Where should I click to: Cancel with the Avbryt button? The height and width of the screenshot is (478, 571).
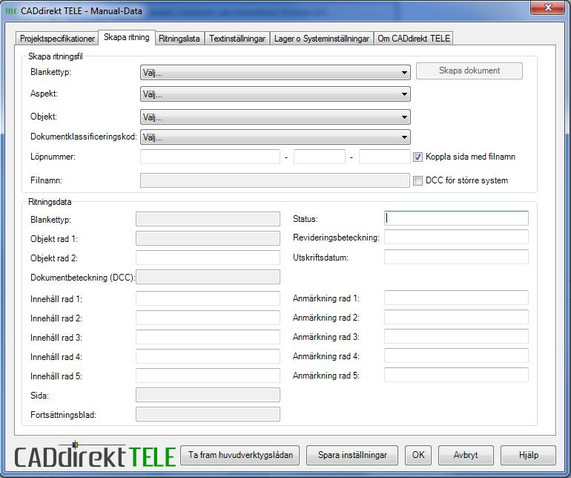(x=466, y=455)
